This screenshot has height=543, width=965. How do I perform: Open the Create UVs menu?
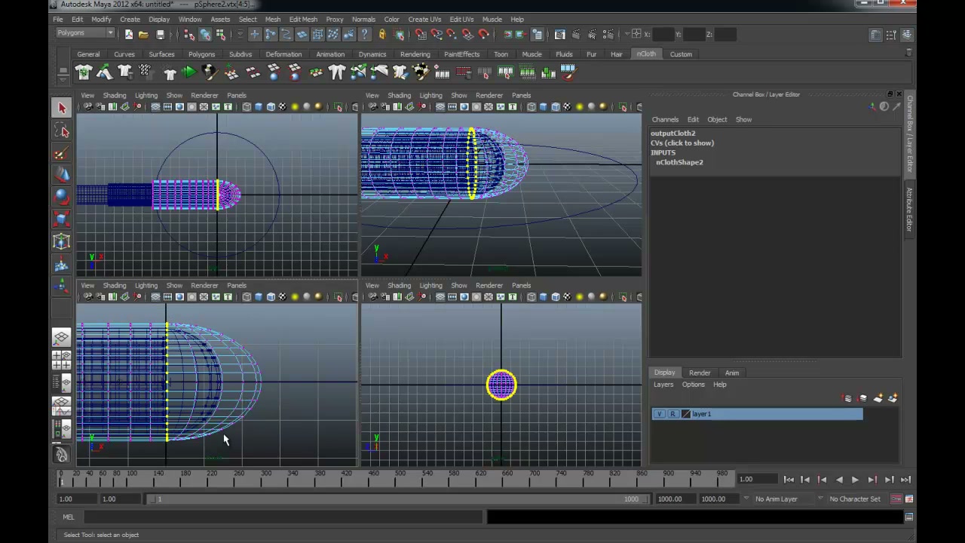pos(424,20)
